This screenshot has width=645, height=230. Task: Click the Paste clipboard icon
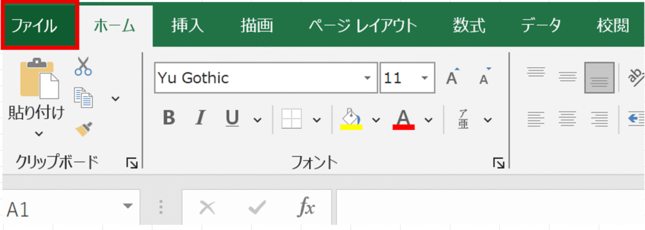click(37, 81)
